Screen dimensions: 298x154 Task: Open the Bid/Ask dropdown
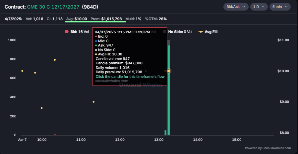236,7
